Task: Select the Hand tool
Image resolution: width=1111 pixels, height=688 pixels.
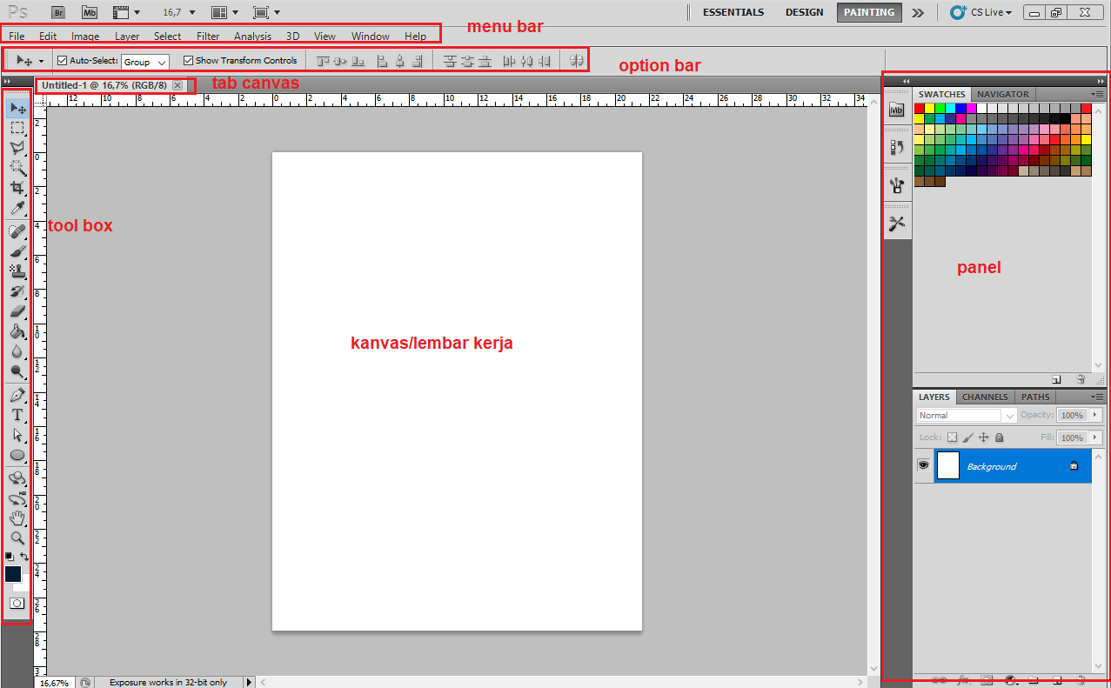Action: [17, 518]
